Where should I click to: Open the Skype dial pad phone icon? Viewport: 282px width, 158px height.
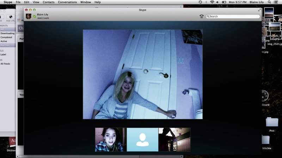pos(201,17)
